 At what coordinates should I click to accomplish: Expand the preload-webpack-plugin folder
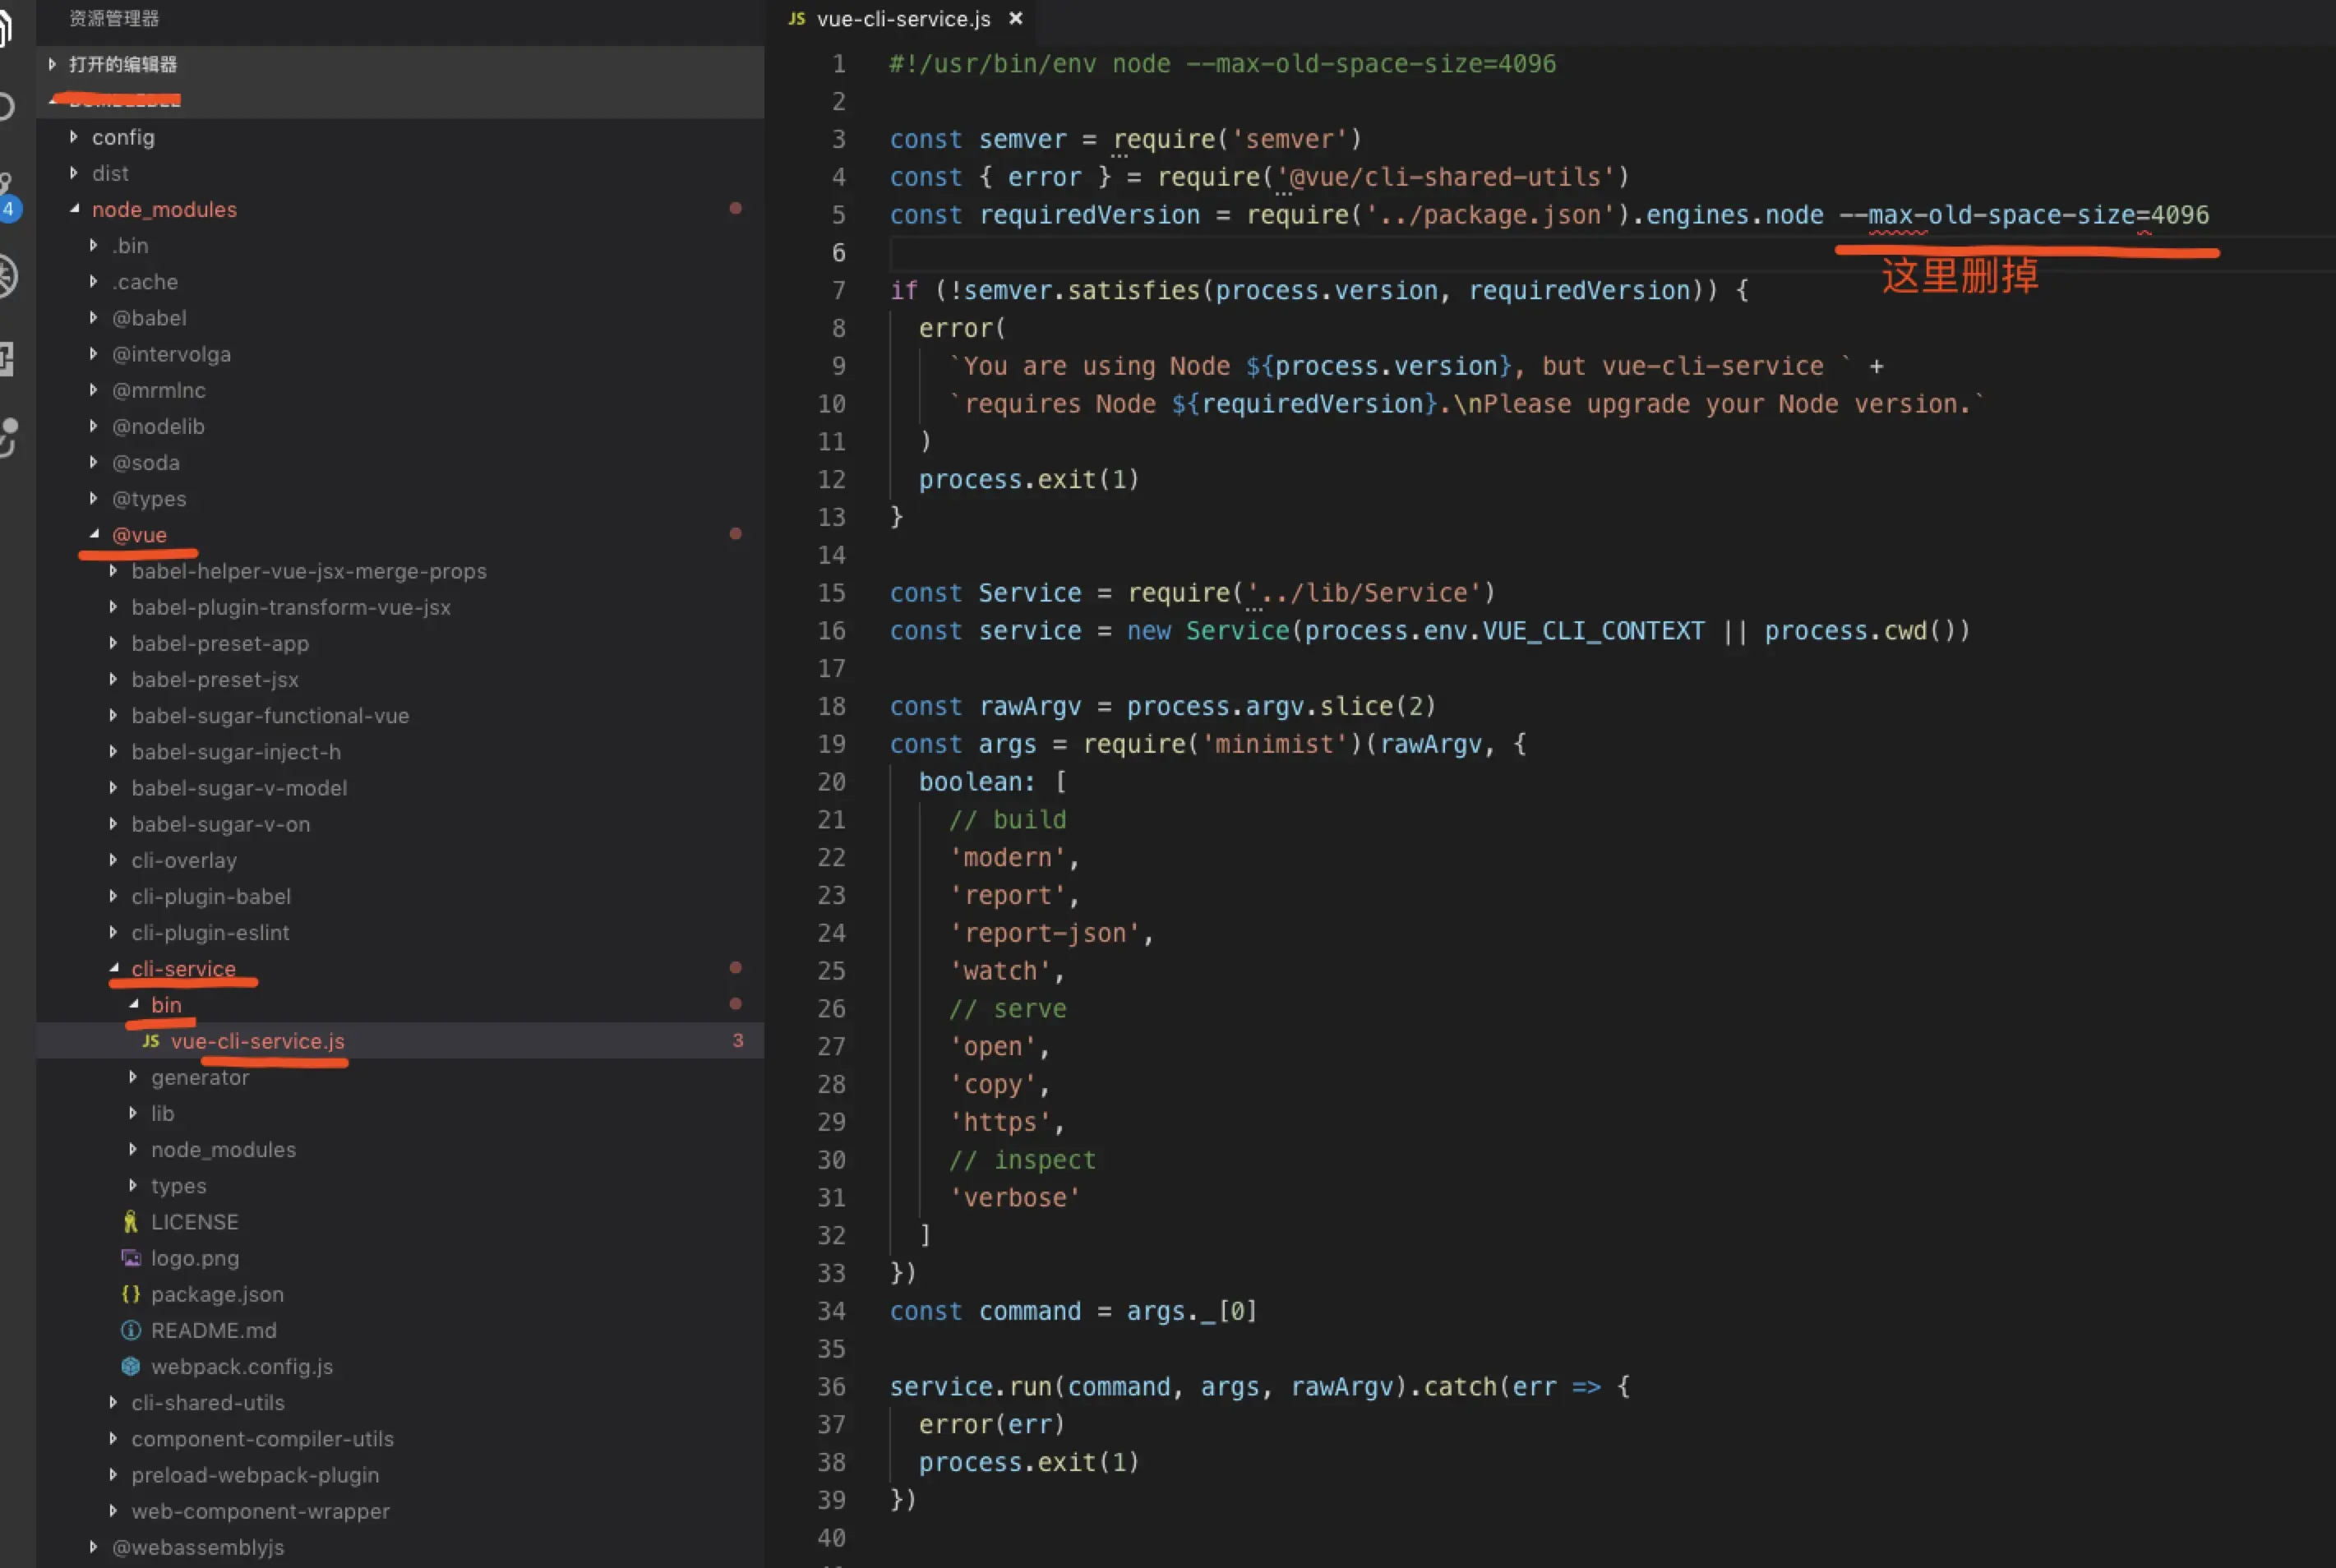click(x=400, y=1475)
